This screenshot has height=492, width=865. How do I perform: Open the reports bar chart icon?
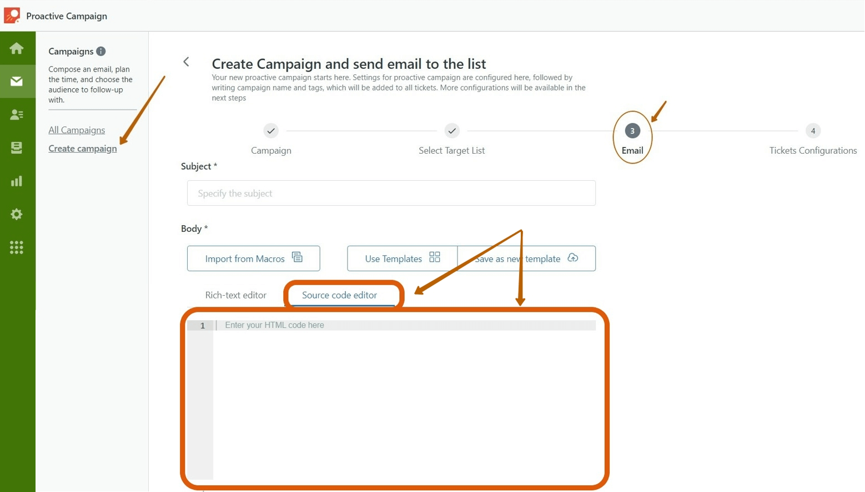pyautogui.click(x=17, y=181)
